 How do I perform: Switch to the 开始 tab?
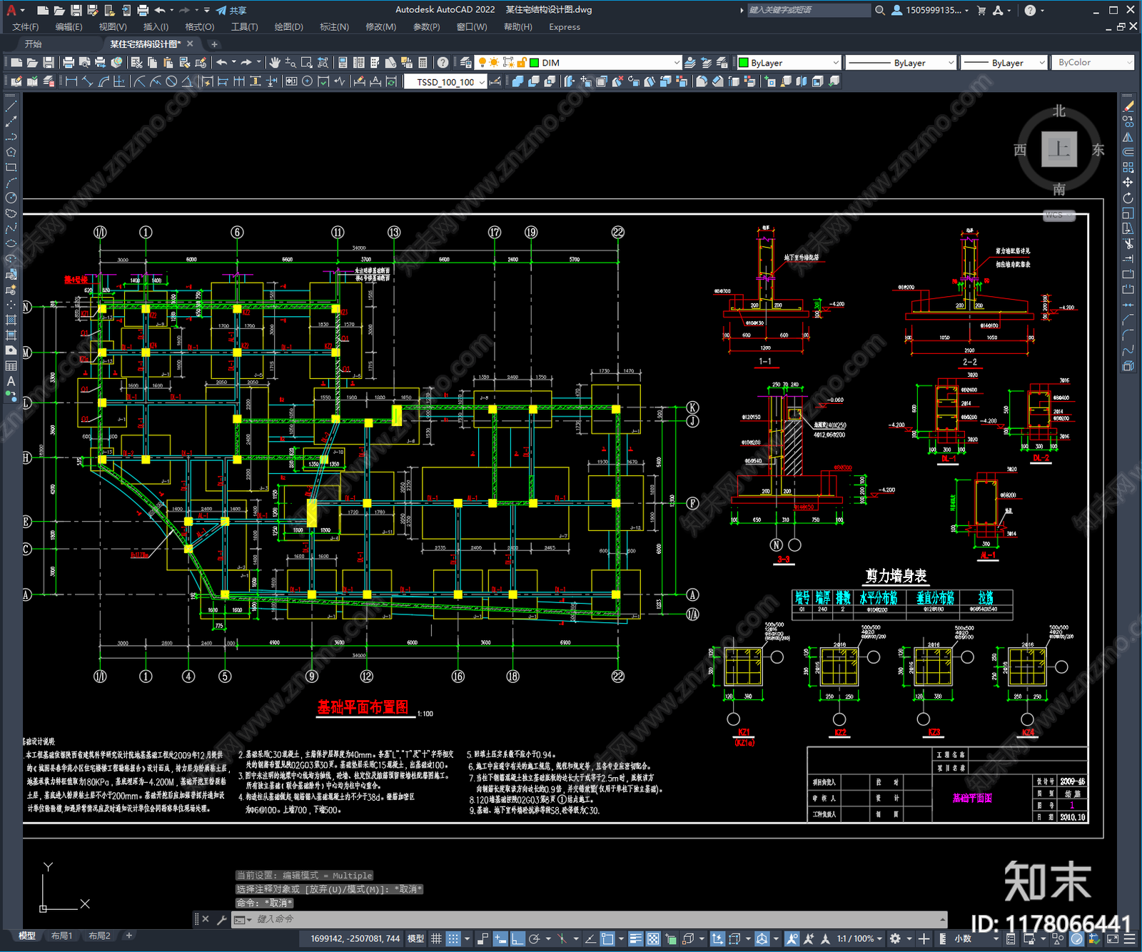pyautogui.click(x=34, y=44)
